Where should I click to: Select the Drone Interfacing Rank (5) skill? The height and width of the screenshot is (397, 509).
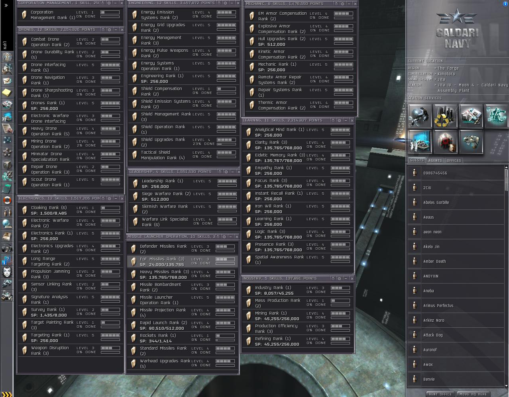(x=71, y=67)
